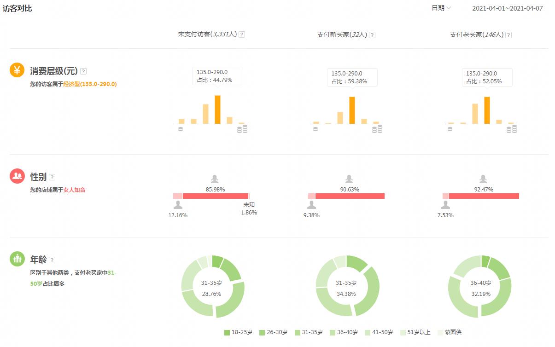This screenshot has height=347, width=555.
Task: Click the 经济型(135.0-290.0) highlighted text
Action: (x=90, y=84)
